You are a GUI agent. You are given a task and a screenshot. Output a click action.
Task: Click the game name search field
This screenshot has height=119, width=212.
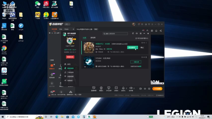[115, 34]
